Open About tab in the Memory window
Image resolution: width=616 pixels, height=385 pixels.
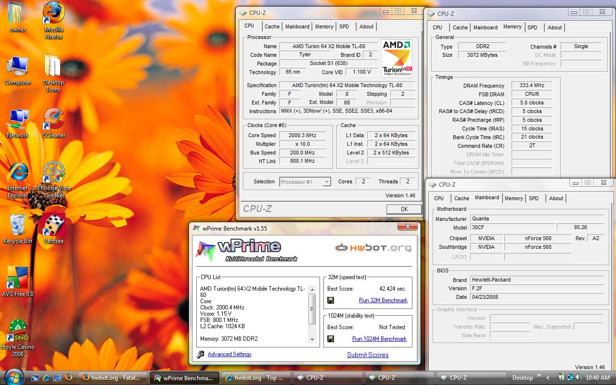click(555, 27)
